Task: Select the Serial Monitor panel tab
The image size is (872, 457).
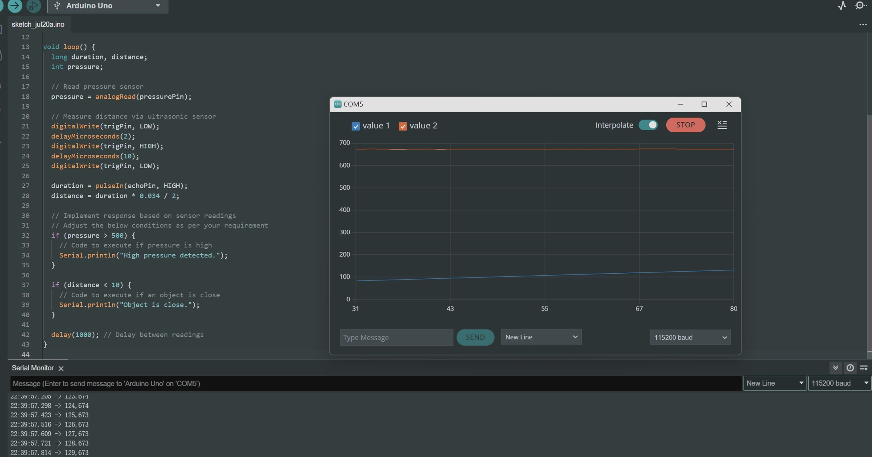Action: (33, 368)
